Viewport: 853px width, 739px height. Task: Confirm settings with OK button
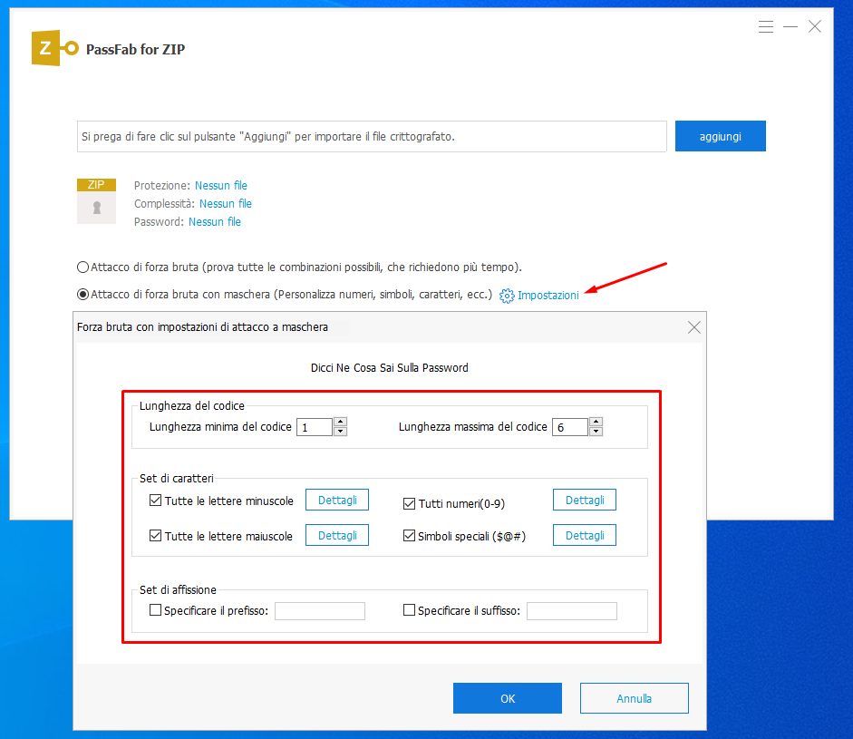[x=507, y=698]
